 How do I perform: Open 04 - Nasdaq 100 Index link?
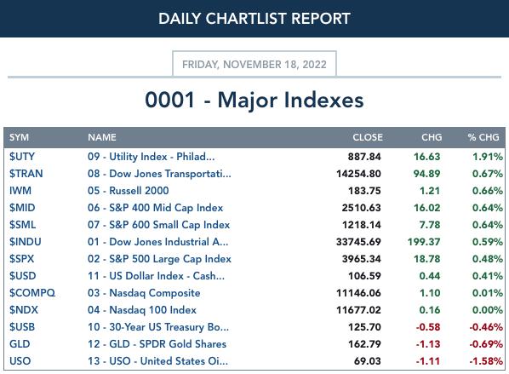142,310
